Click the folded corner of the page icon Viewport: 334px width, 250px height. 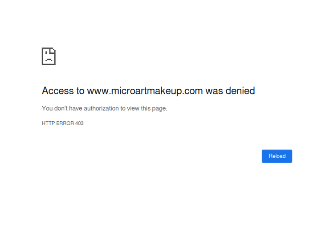tap(53, 50)
